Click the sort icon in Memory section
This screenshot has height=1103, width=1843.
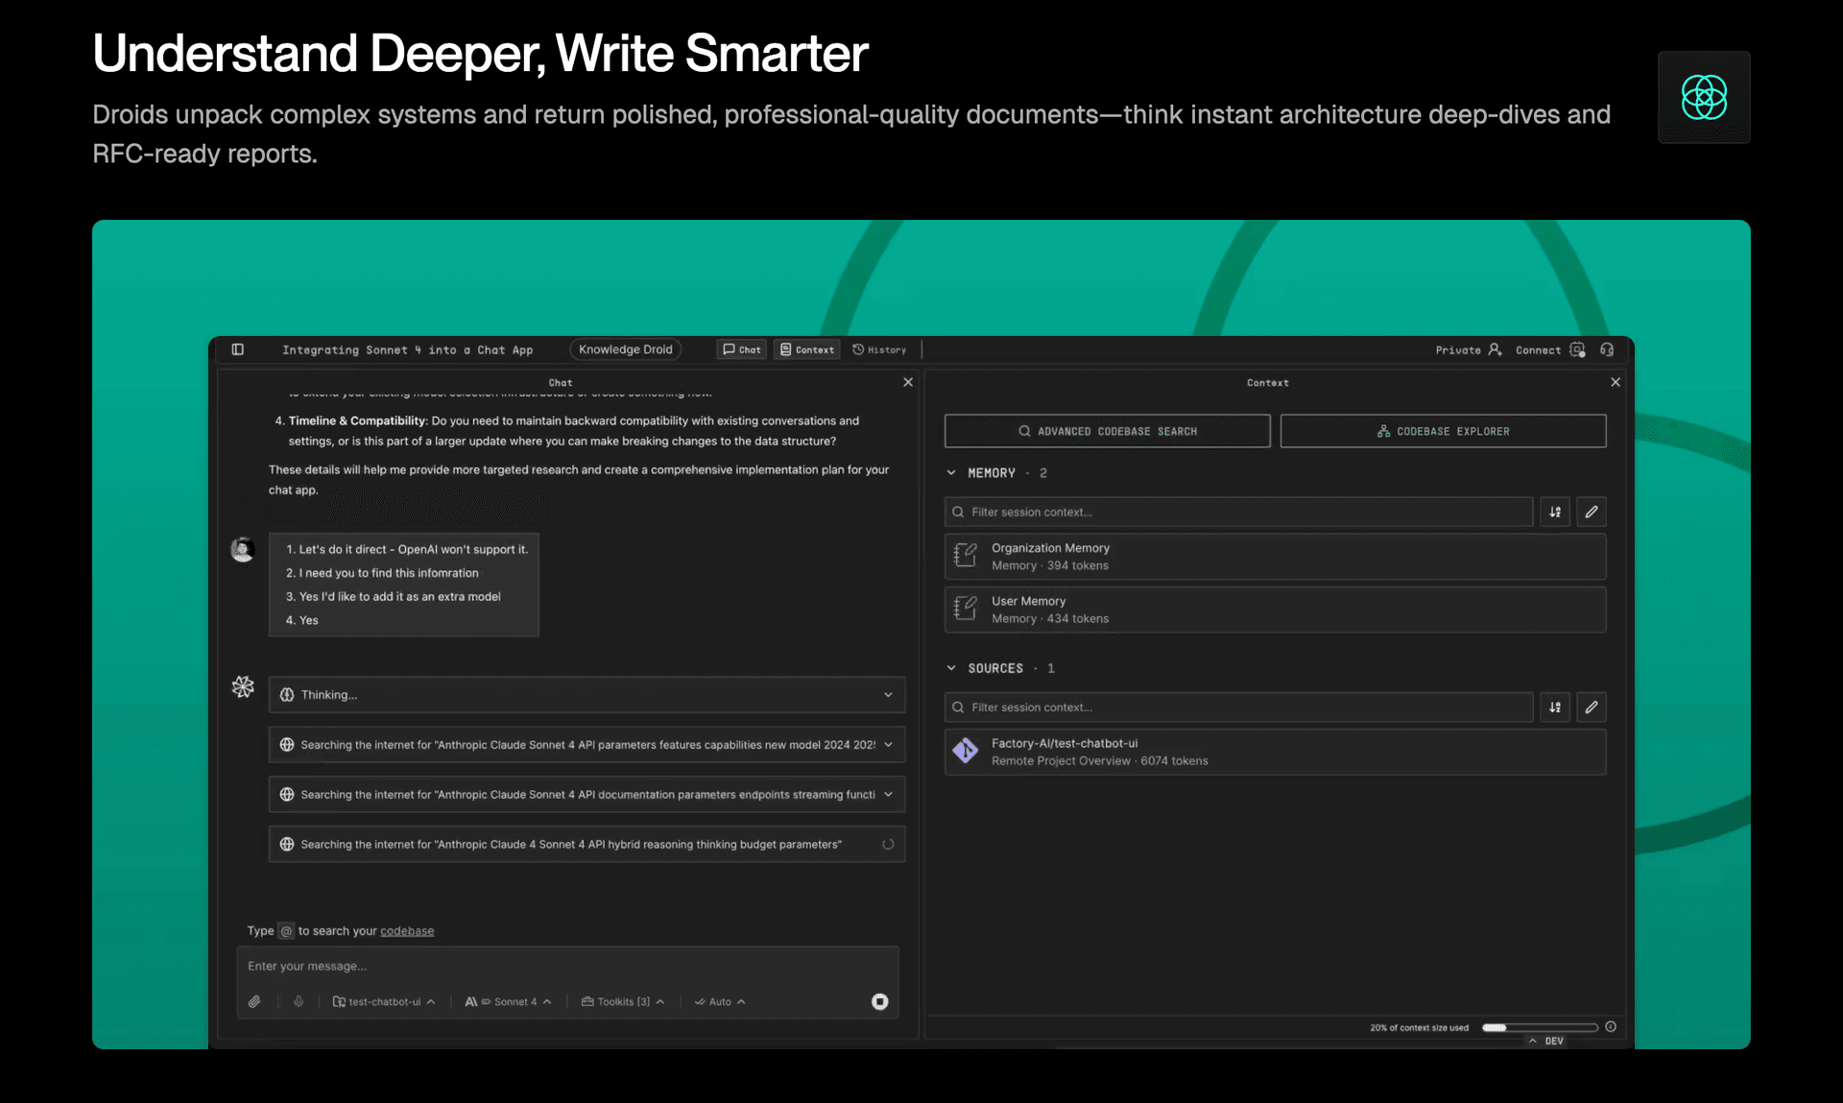1555,512
